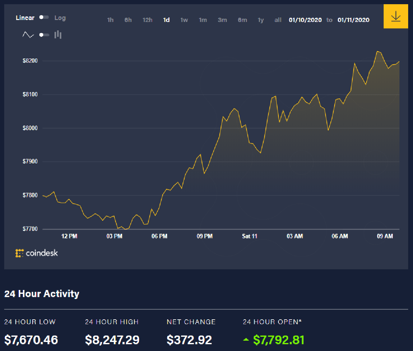Click the 24 HOUR HIGH label
Screen dimensions: 413x351
[x=112, y=322]
